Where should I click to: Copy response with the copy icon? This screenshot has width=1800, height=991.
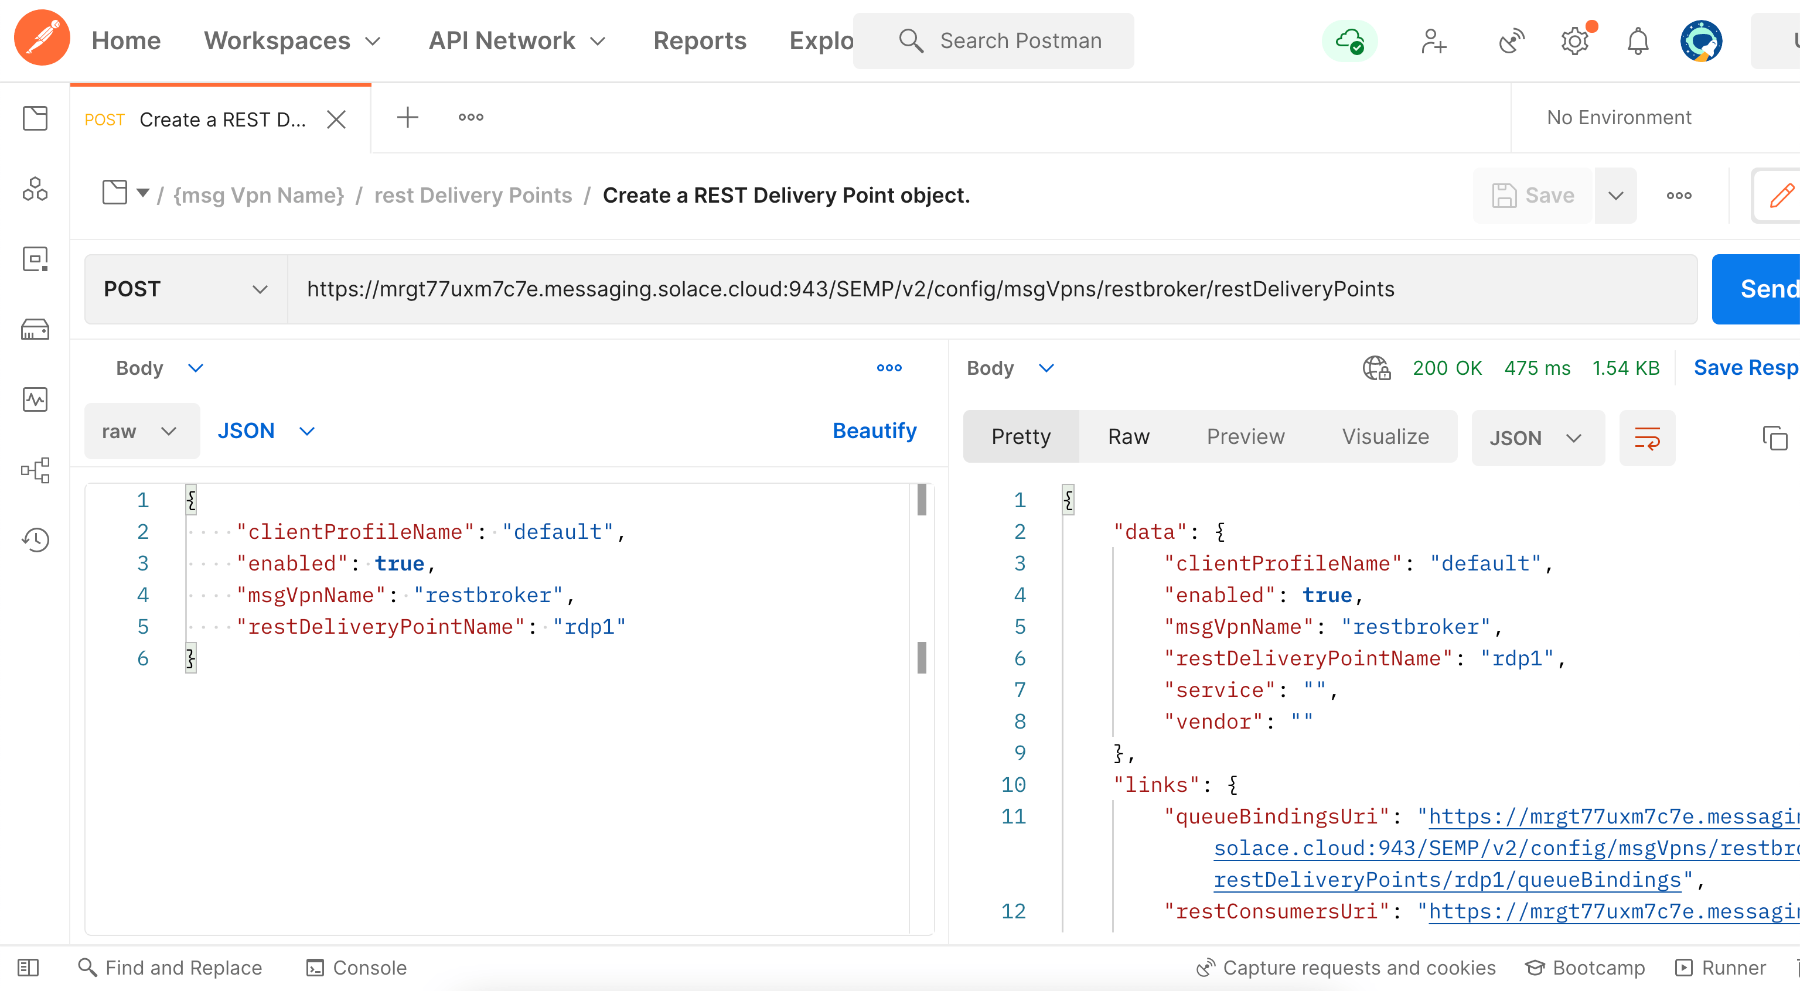(1774, 438)
